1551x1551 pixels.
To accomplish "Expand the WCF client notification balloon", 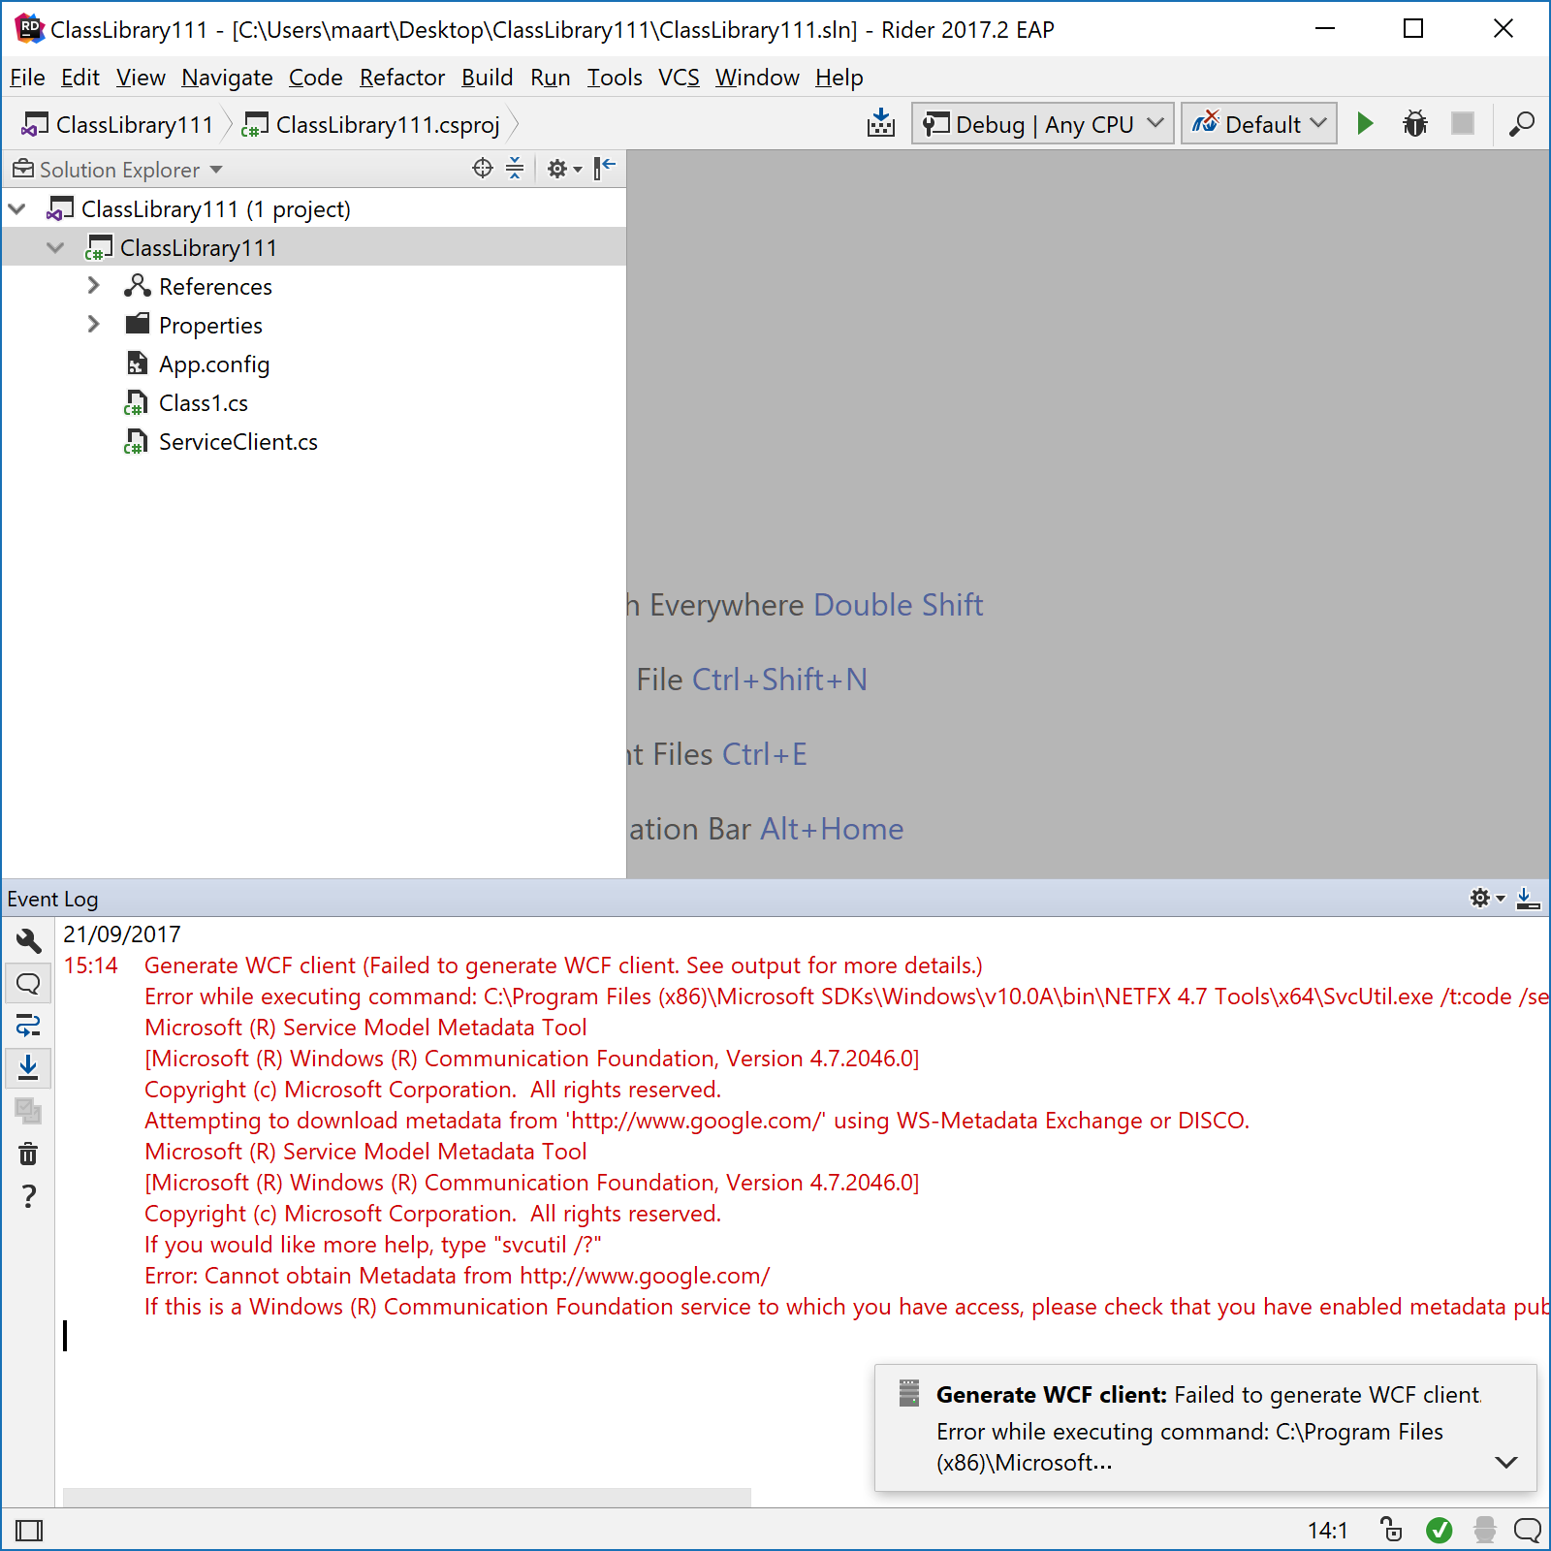I will point(1505,1462).
